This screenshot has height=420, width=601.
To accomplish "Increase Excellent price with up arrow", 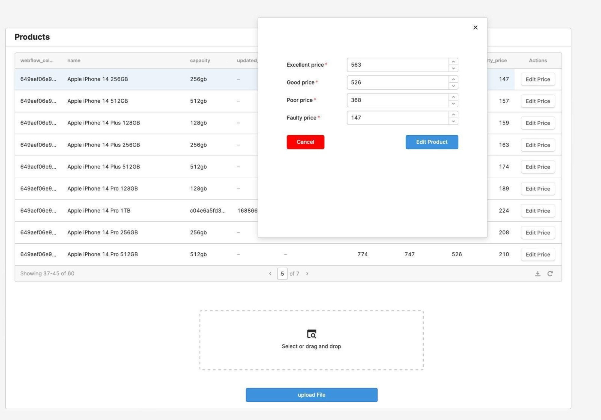I will 453,61.
